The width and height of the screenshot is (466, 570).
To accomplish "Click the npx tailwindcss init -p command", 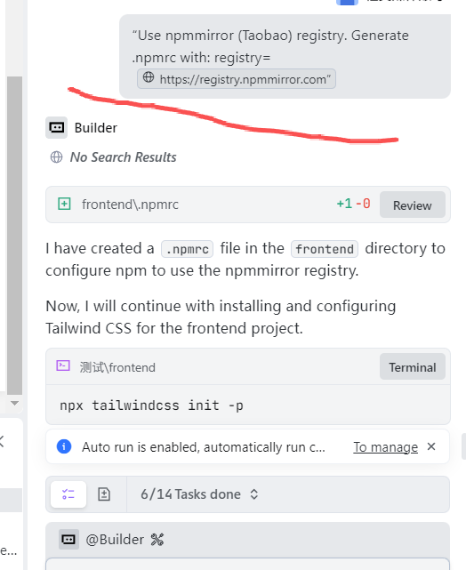I will [x=151, y=405].
